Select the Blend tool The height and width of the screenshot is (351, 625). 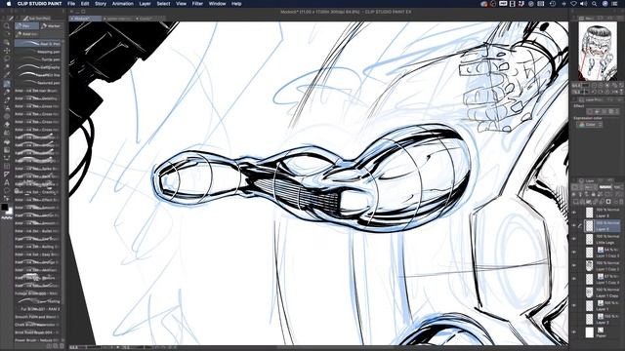pos(7,133)
